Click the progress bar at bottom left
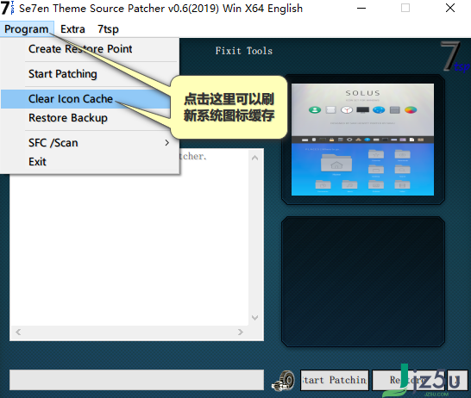Viewport: 471px width, 398px height. pos(136,380)
